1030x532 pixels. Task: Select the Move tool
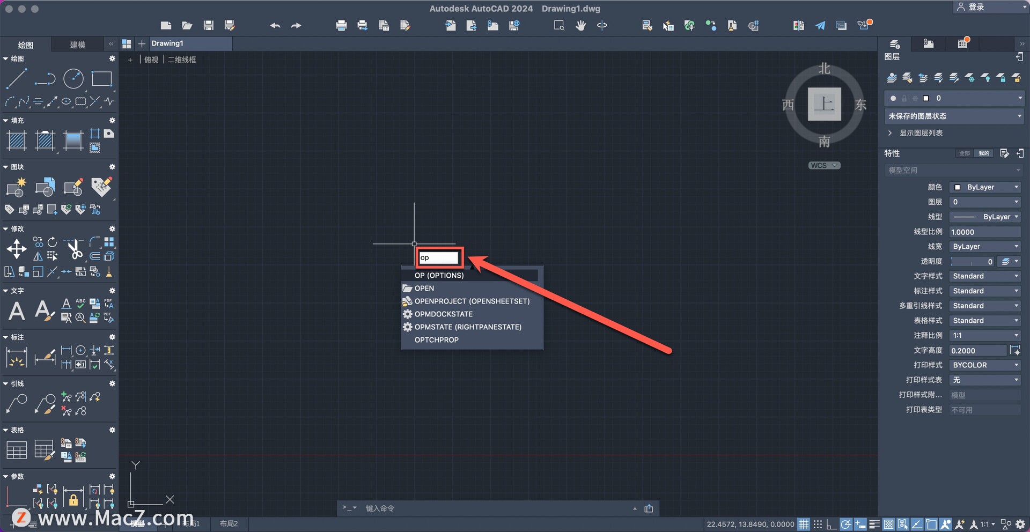(x=17, y=249)
